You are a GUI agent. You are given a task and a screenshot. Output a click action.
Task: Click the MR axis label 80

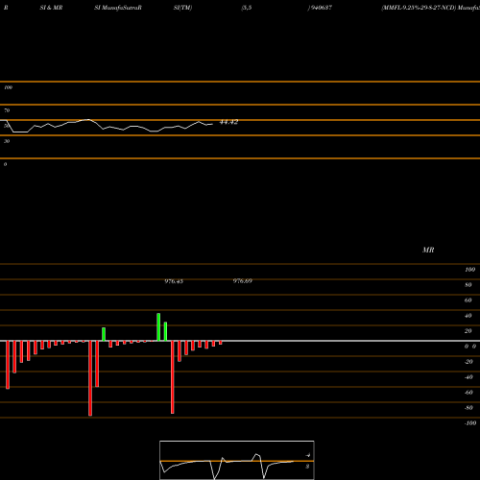click(468, 285)
